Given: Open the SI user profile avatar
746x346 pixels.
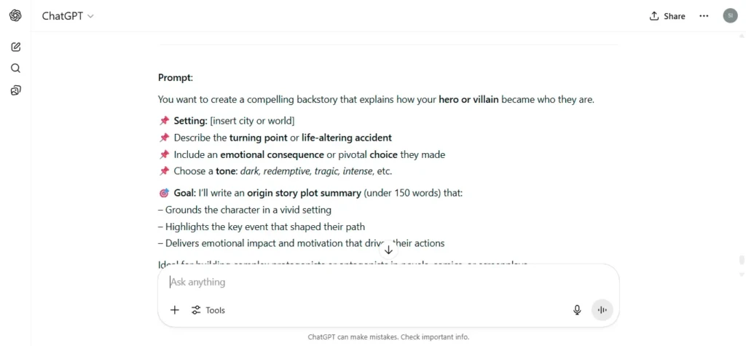Looking at the screenshot, I should click(730, 16).
